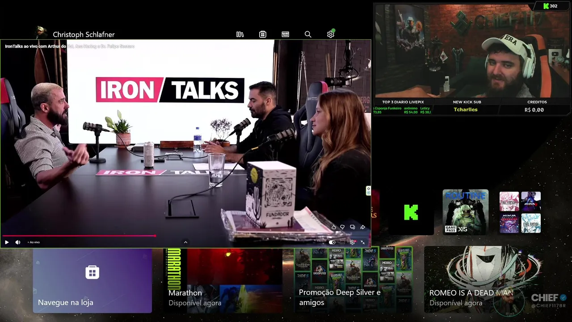Click the 'Tcharlles' new Kick sub name
Viewport: 572px width, 322px height.
tap(466, 110)
